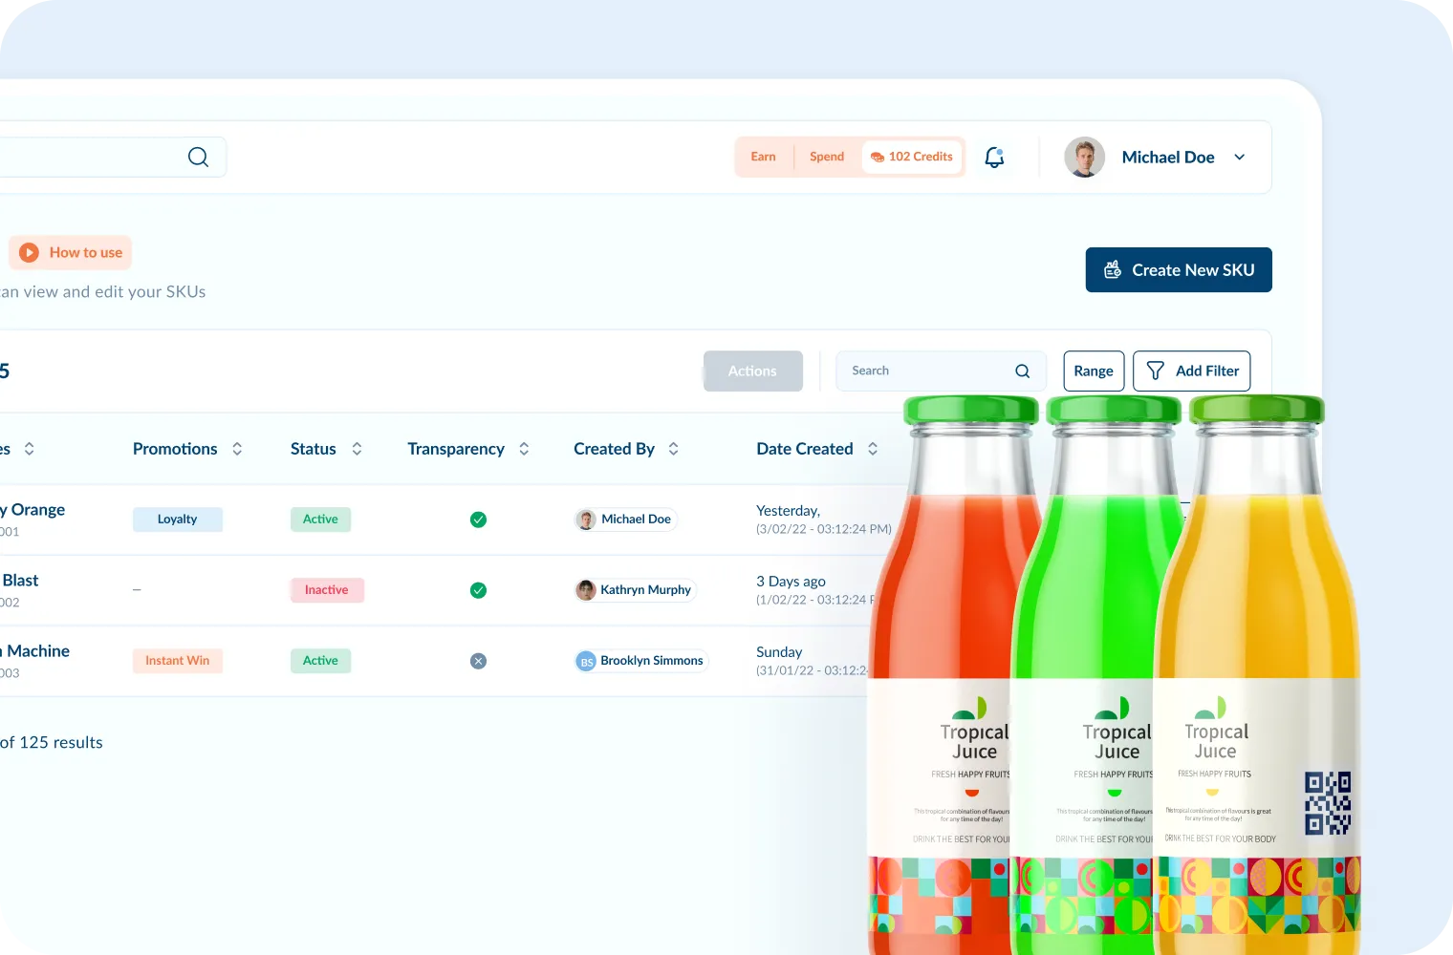Click the Add Filter funnel icon
The image size is (1453, 955).
[1155, 371]
